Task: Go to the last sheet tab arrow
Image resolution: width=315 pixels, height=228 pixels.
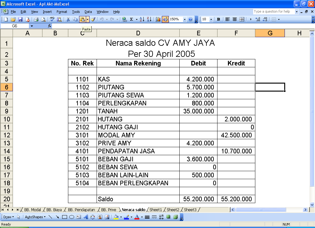Action: click(18, 210)
